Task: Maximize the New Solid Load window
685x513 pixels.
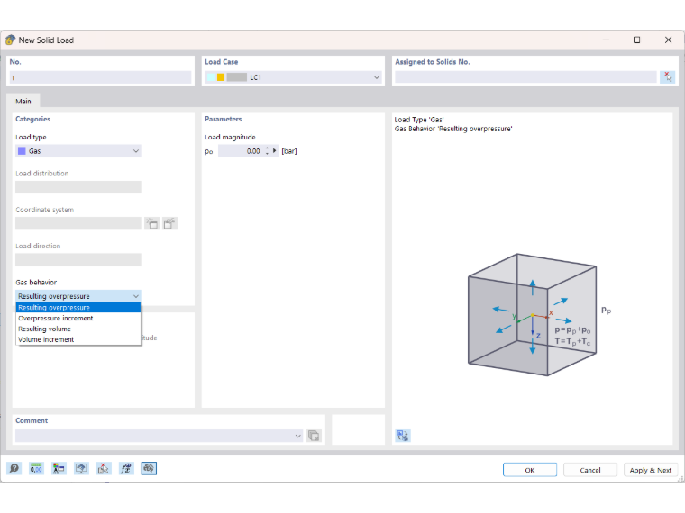Action: pyautogui.click(x=636, y=40)
